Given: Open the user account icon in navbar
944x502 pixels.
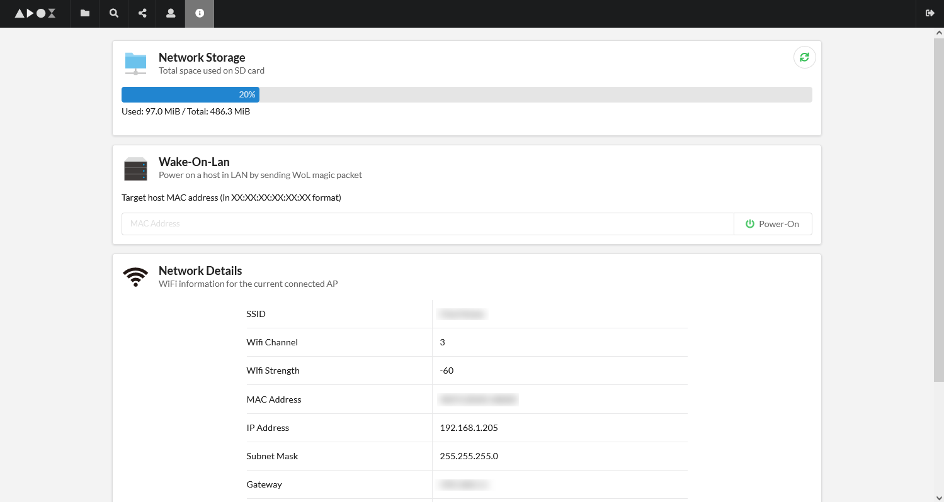Looking at the screenshot, I should [x=171, y=13].
